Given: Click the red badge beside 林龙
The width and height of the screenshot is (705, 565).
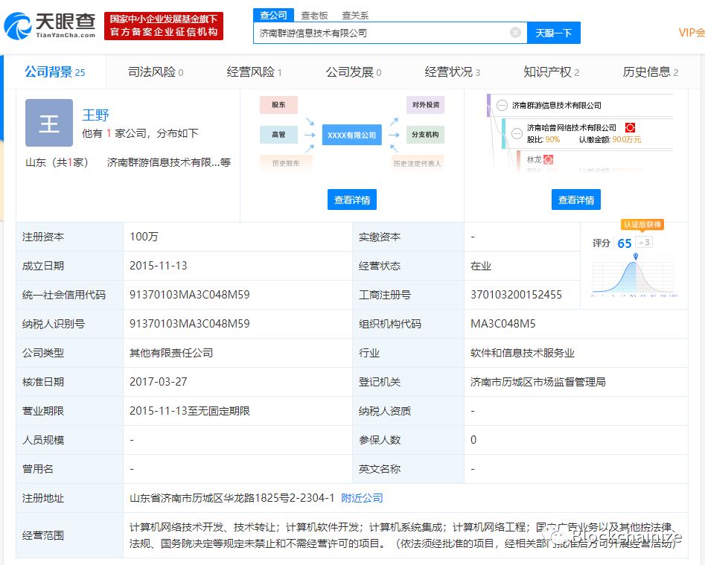Looking at the screenshot, I should pyautogui.click(x=548, y=159).
